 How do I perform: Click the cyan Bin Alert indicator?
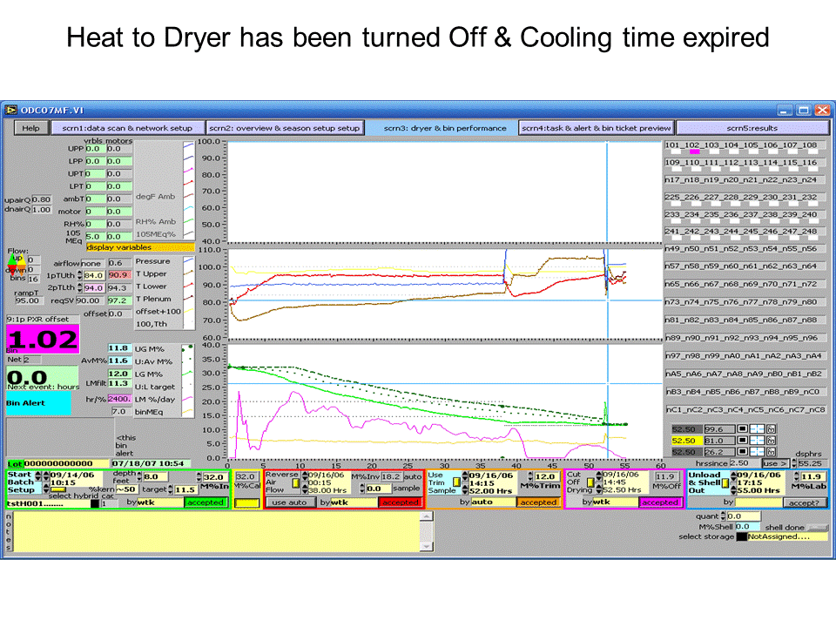click(x=37, y=403)
